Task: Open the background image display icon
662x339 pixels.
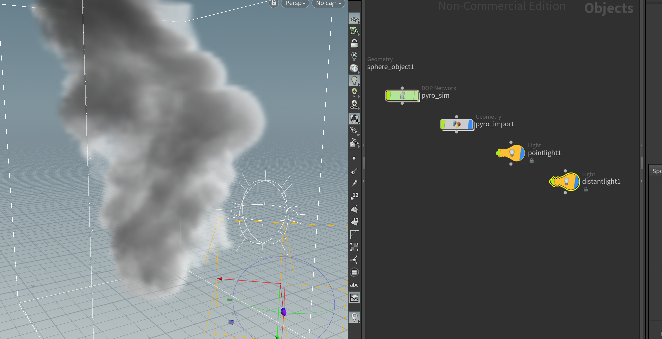Action: 354,298
